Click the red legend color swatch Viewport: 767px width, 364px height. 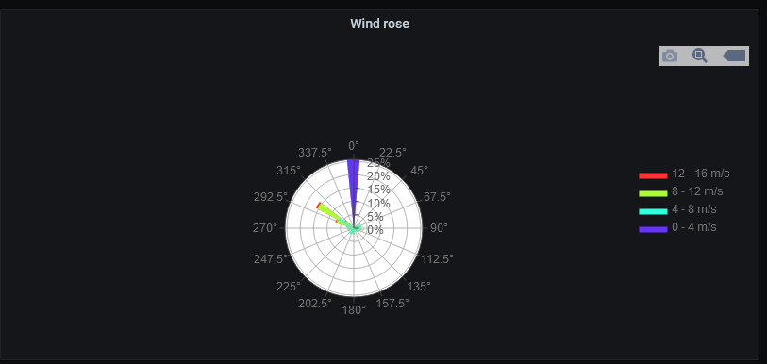point(653,176)
